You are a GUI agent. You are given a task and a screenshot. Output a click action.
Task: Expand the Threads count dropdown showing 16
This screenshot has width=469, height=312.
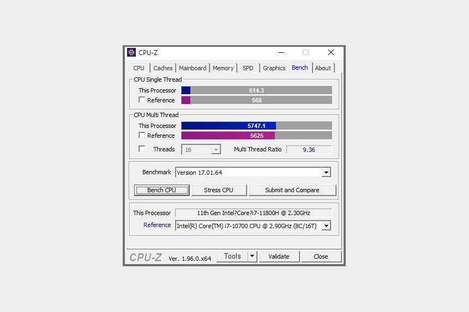point(216,150)
